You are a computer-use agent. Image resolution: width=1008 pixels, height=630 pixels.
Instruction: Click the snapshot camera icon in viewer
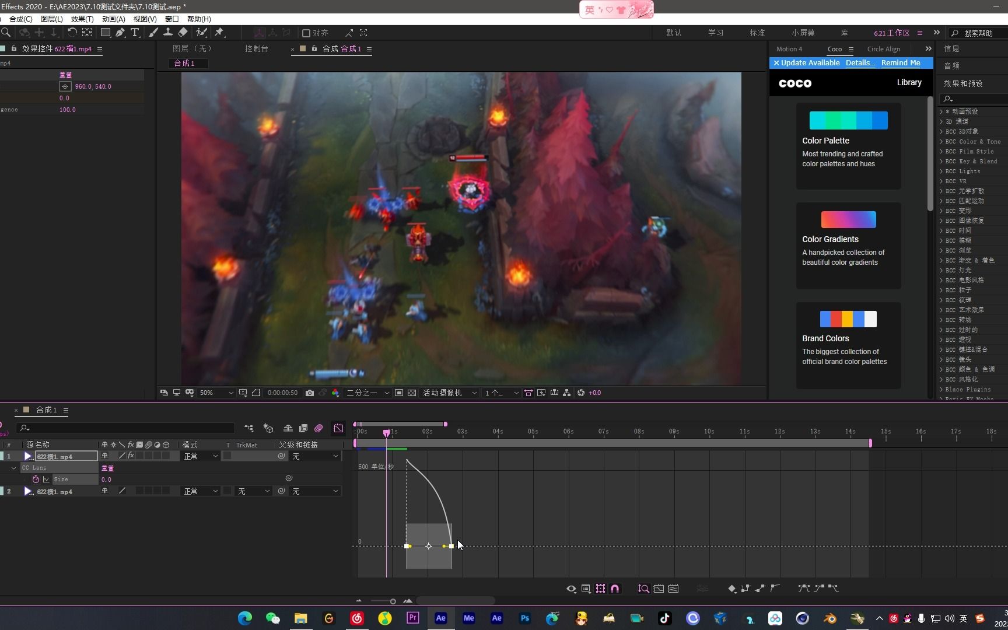(x=310, y=393)
